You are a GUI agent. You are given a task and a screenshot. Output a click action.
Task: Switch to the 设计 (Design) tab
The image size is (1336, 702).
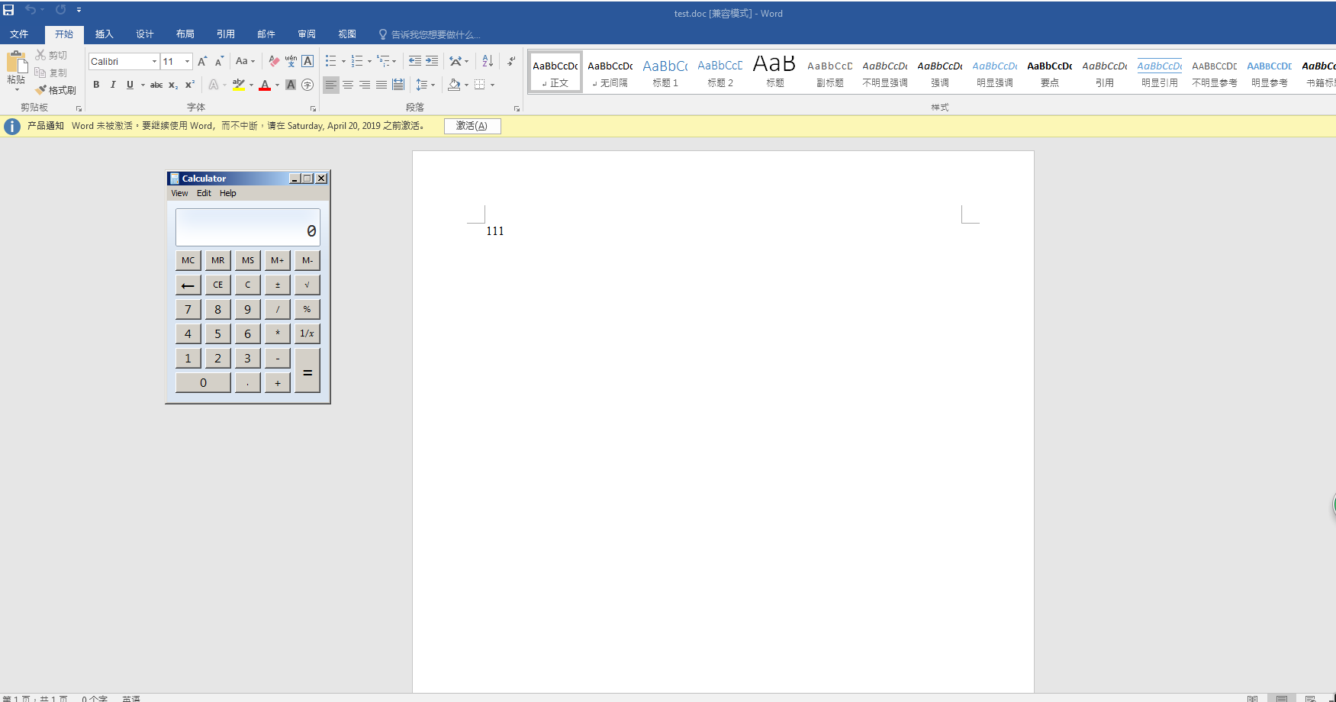tap(144, 34)
